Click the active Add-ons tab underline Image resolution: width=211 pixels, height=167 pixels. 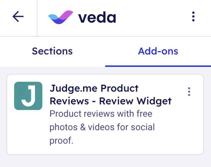point(158,66)
